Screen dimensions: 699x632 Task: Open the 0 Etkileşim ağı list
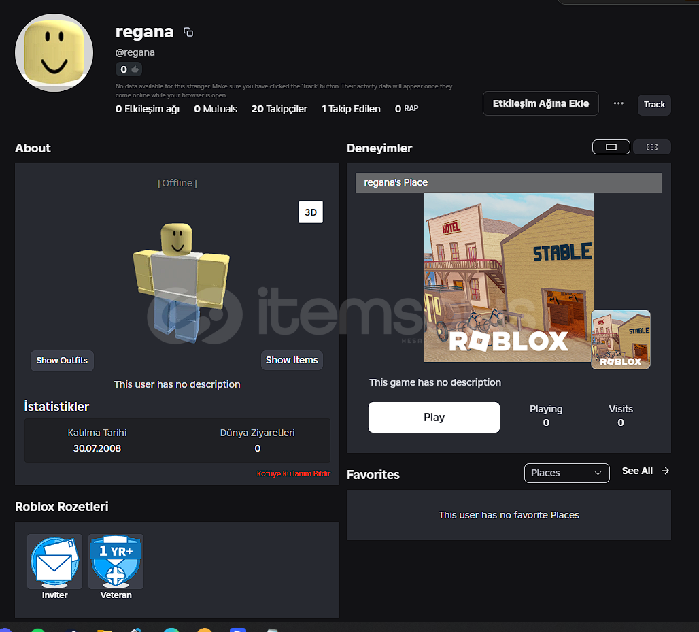pos(147,109)
